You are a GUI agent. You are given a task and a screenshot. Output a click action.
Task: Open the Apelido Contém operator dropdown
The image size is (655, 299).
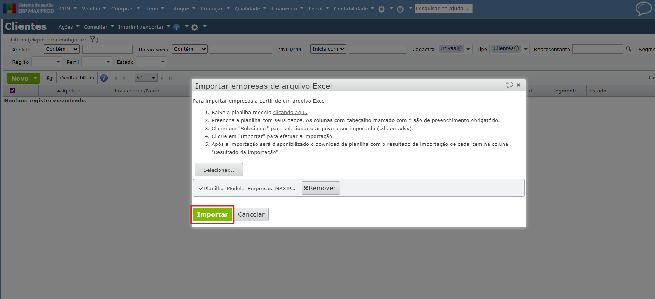(x=62, y=49)
